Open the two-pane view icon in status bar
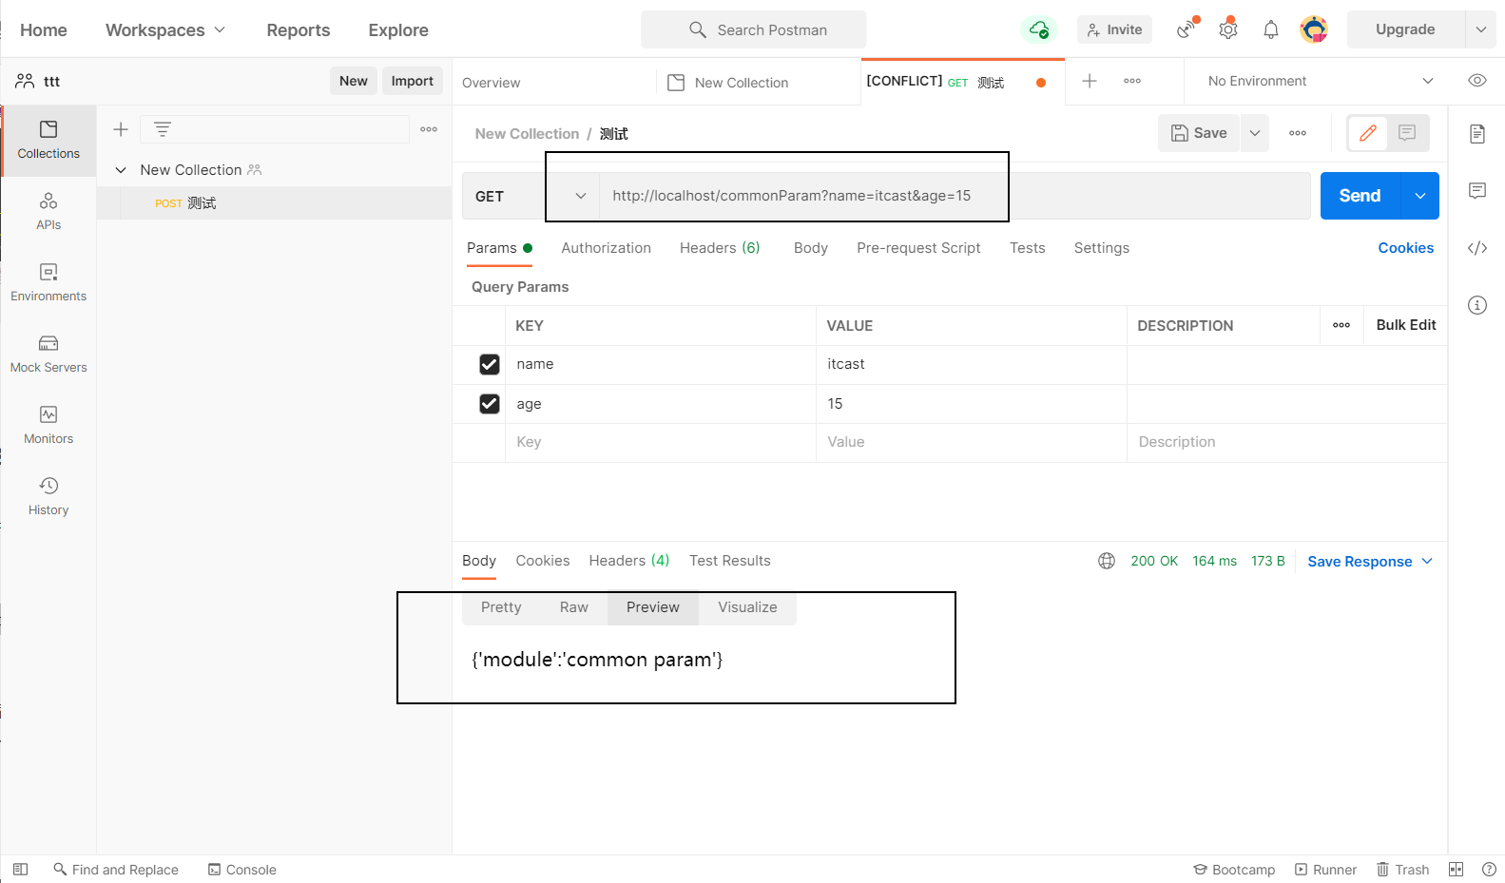 [1456, 870]
